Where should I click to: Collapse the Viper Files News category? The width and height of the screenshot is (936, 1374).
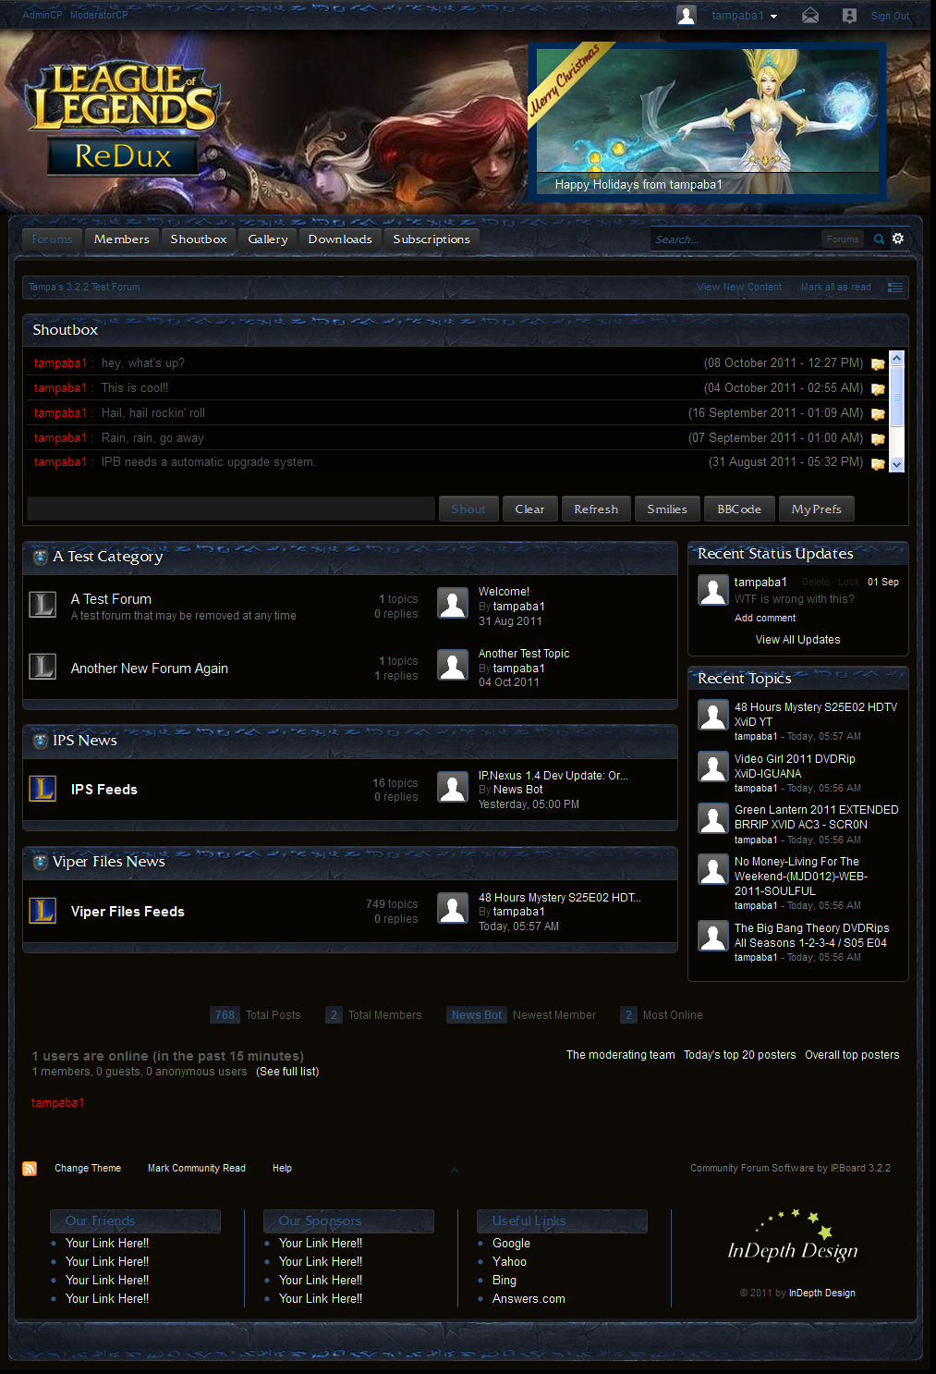[x=40, y=862]
